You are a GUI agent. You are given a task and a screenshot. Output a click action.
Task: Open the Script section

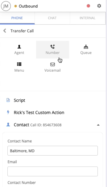coord(19,100)
